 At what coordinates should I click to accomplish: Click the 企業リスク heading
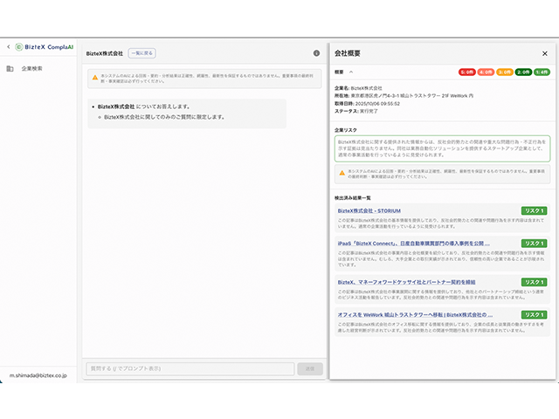click(346, 130)
